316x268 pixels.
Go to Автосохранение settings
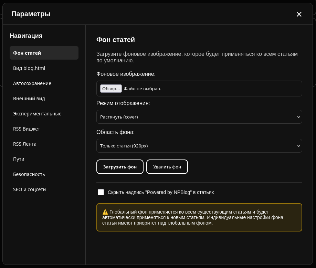point(44,83)
